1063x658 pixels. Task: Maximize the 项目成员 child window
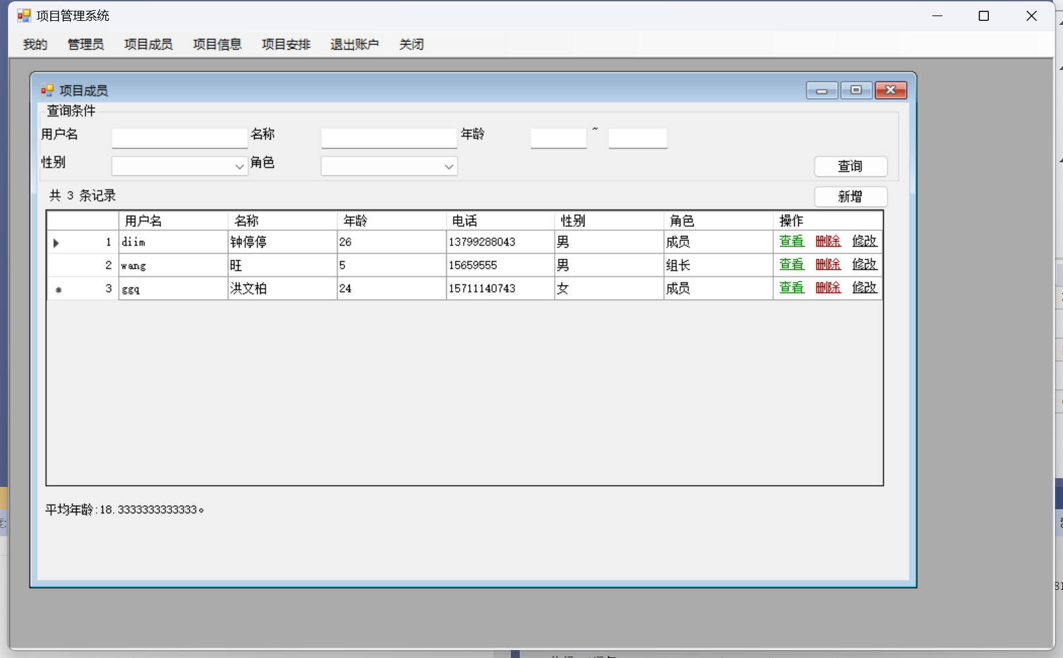coord(856,90)
